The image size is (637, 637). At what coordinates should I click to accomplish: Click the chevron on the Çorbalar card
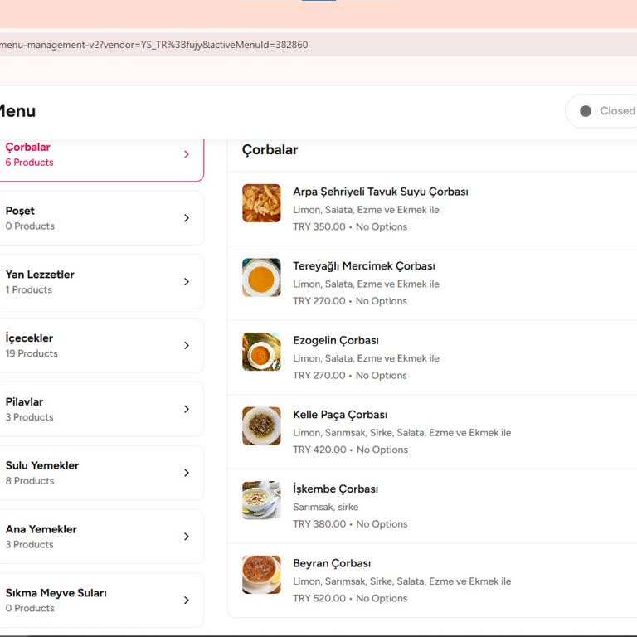[x=187, y=154]
